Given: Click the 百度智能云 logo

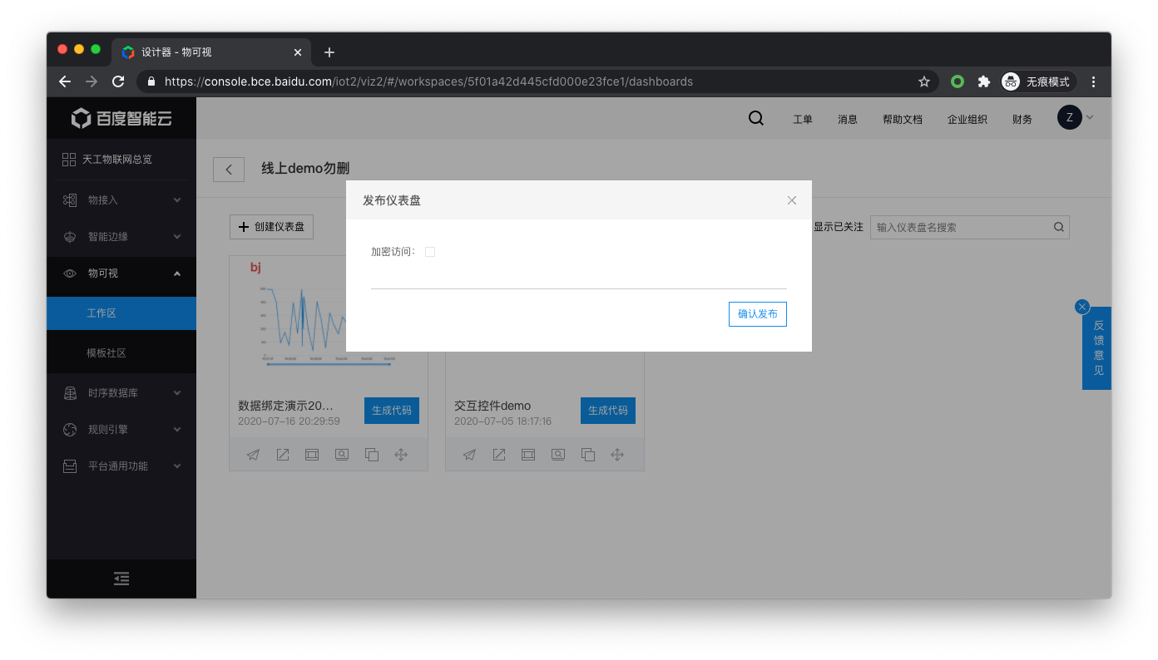Looking at the screenshot, I should [121, 118].
